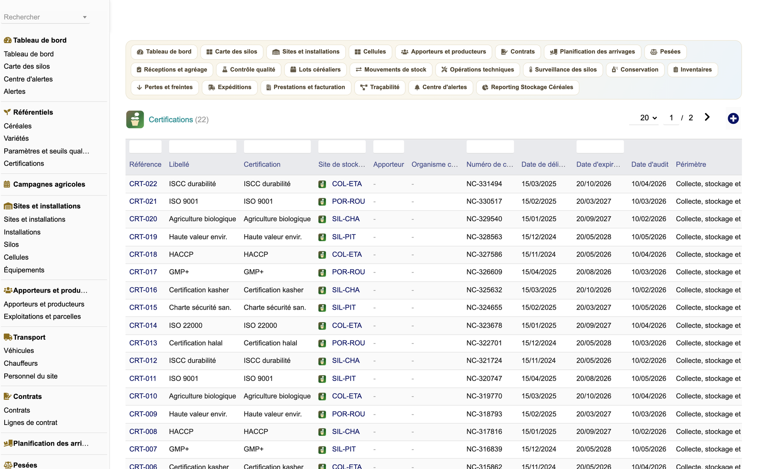Sort by Périmètre column header
This screenshot has height=469, width=758.
tap(691, 164)
